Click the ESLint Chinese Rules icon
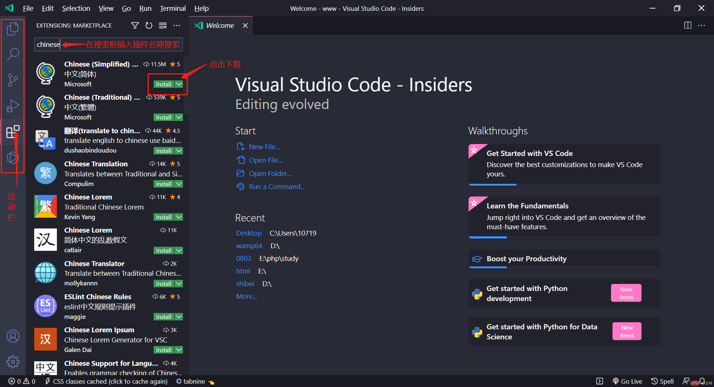Screen dimensions: 714x387 (46, 306)
